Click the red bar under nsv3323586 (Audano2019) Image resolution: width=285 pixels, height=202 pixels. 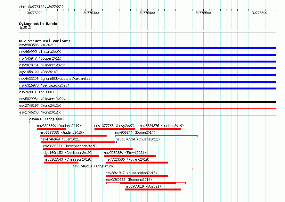137,163
